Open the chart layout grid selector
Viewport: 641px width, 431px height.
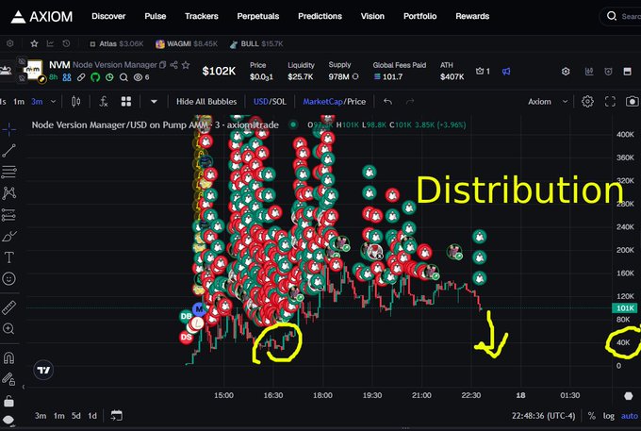[x=126, y=102]
